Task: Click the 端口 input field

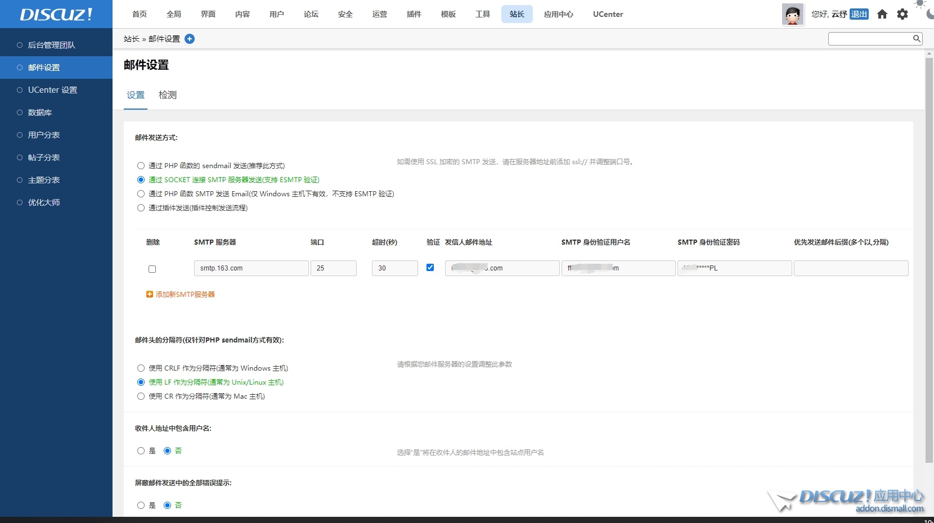Action: tap(334, 268)
